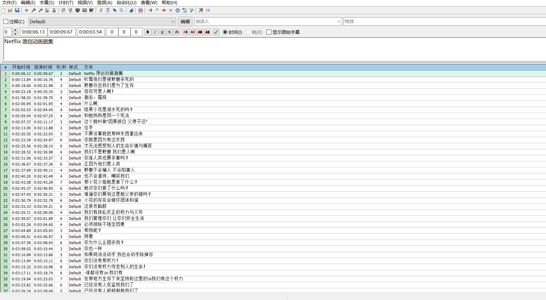Toggle Italic formatting button

pos(155,32)
